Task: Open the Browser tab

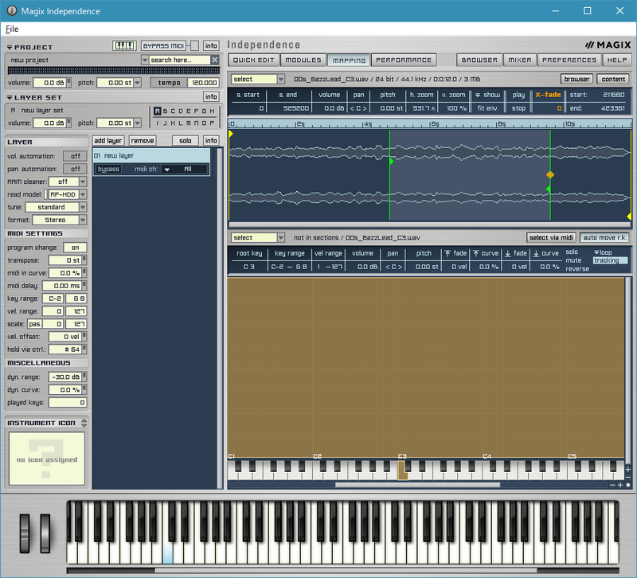Action: 479,60
